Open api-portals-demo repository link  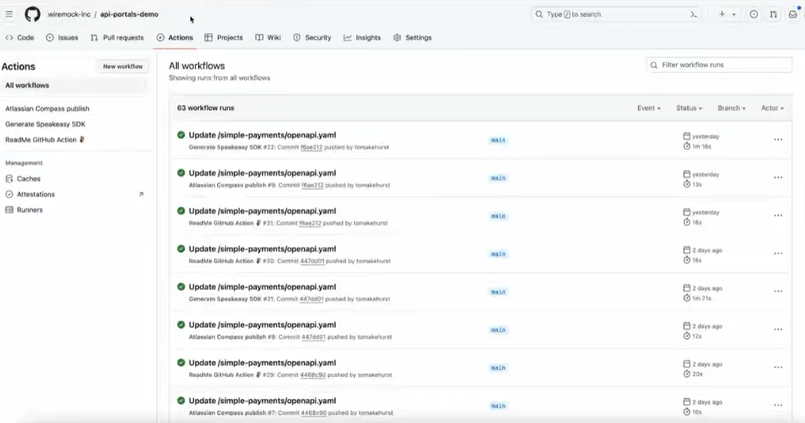(129, 14)
